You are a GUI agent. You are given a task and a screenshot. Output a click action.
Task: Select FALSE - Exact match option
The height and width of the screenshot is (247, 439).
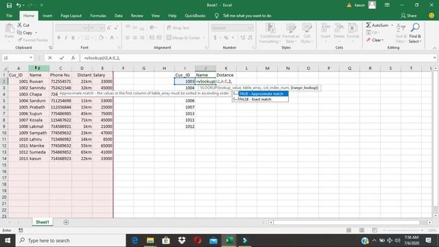point(261,99)
